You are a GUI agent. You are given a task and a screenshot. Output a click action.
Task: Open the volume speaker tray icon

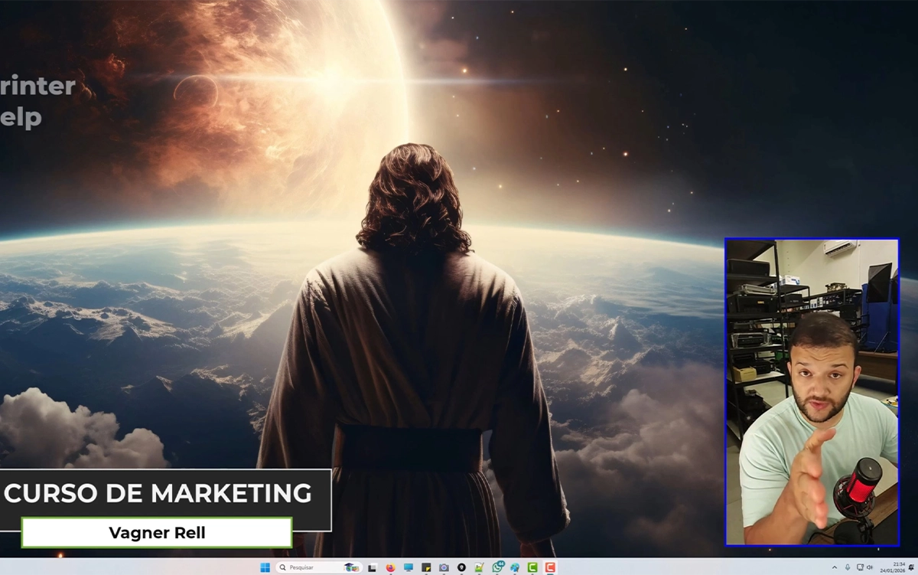pos(870,567)
